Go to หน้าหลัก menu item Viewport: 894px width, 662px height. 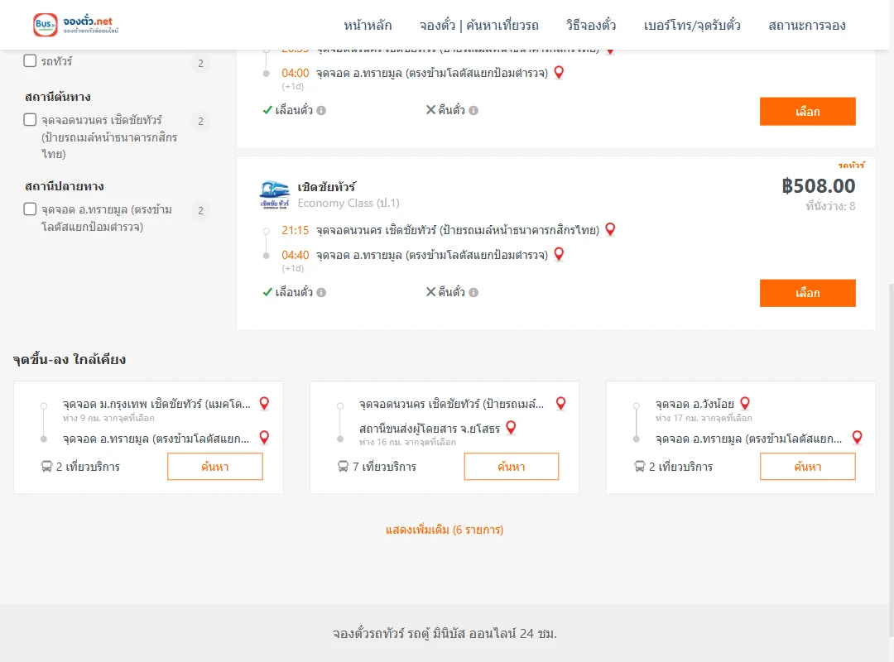click(x=368, y=25)
